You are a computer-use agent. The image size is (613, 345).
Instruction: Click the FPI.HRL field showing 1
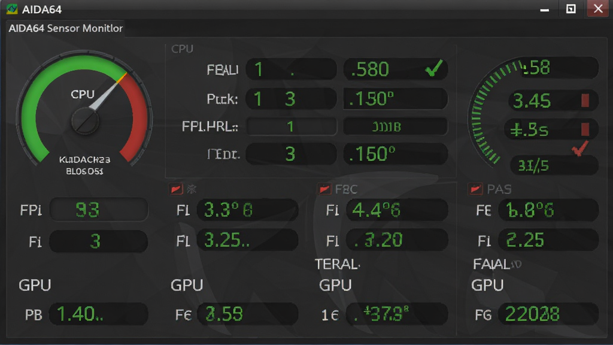click(x=291, y=126)
